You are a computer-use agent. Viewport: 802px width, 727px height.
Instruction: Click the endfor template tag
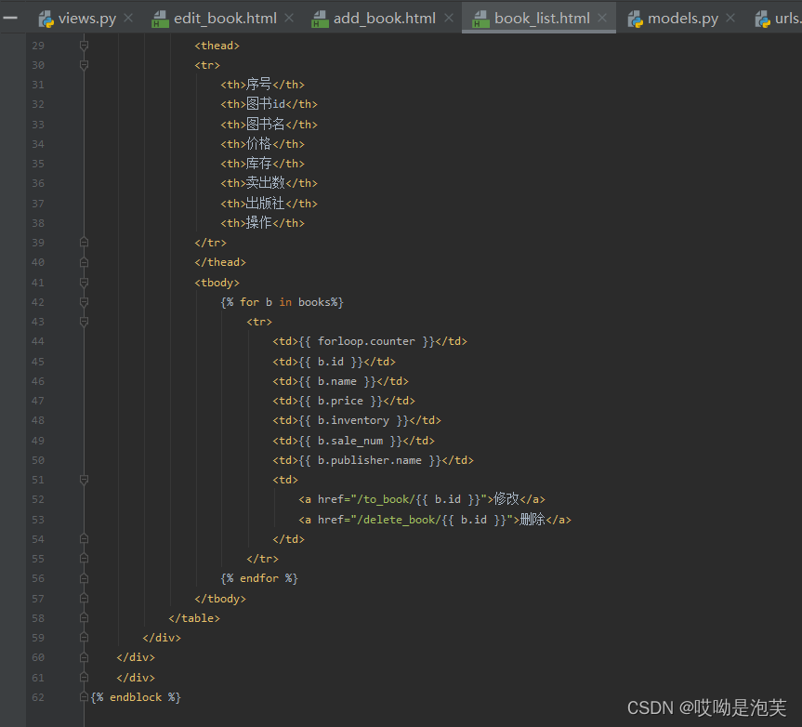(x=259, y=578)
